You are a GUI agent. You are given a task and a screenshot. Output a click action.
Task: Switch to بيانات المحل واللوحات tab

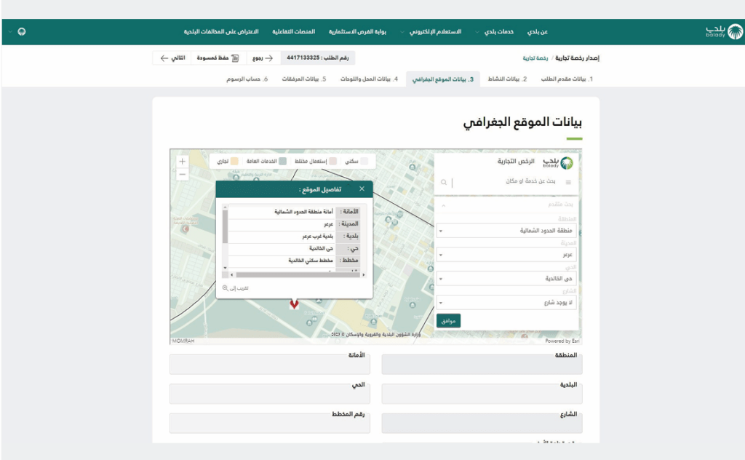(x=370, y=79)
